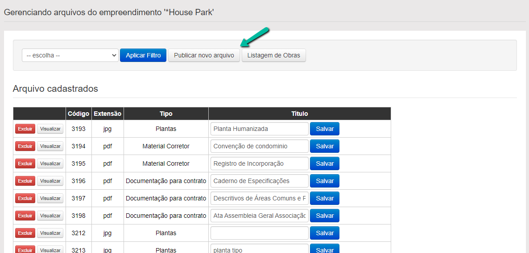The width and height of the screenshot is (529, 253).
Task: Click Excluir for file 3195
Action: click(25, 163)
